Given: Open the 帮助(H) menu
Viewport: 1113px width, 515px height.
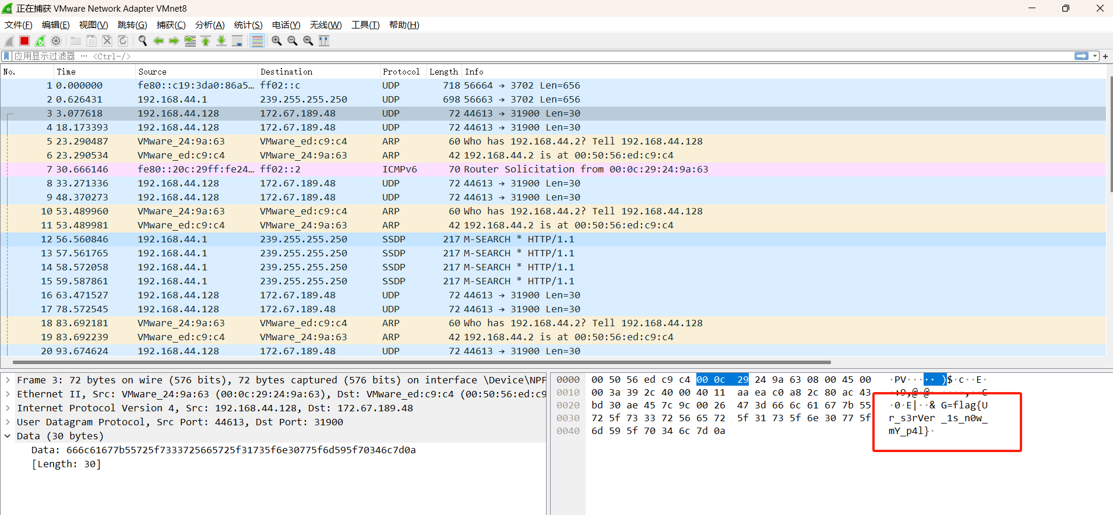Looking at the screenshot, I should click(x=404, y=24).
